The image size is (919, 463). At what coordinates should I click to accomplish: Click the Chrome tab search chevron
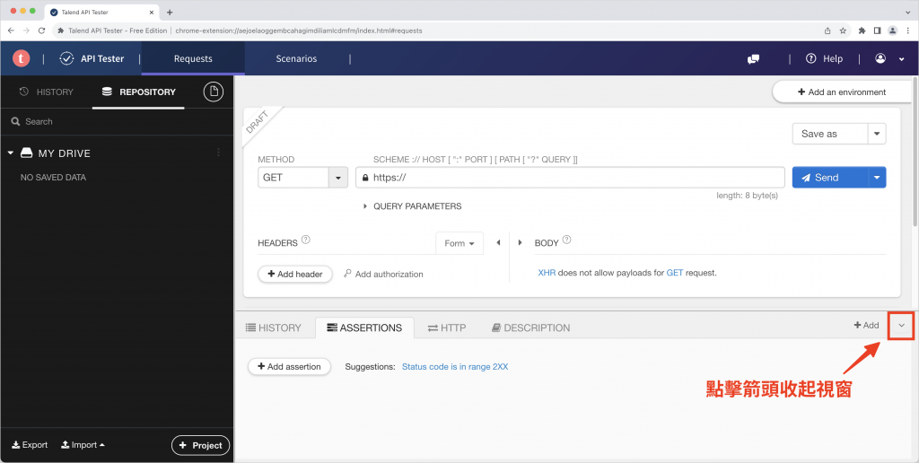point(908,12)
